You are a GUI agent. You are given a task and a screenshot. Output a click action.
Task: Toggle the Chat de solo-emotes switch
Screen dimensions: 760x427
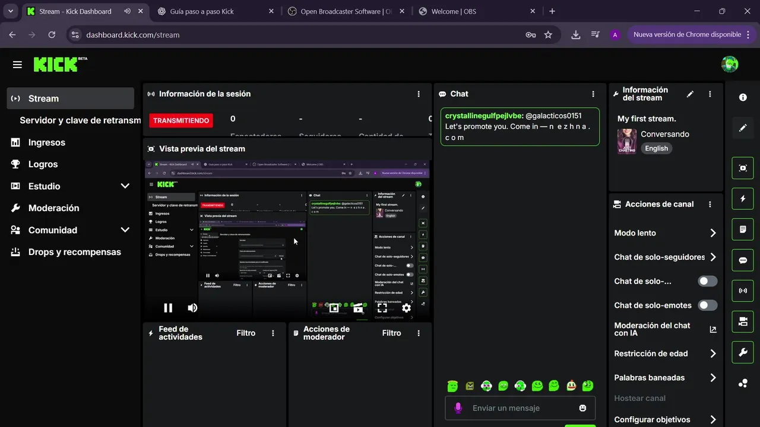tap(708, 305)
